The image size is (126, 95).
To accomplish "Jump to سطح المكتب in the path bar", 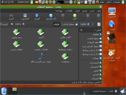I will tap(70, 24).
